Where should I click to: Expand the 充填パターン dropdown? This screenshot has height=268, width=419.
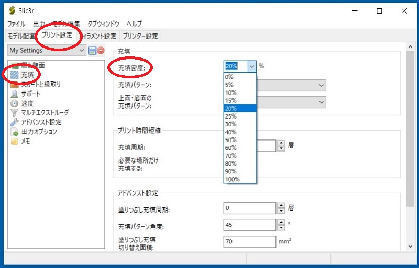(x=321, y=86)
